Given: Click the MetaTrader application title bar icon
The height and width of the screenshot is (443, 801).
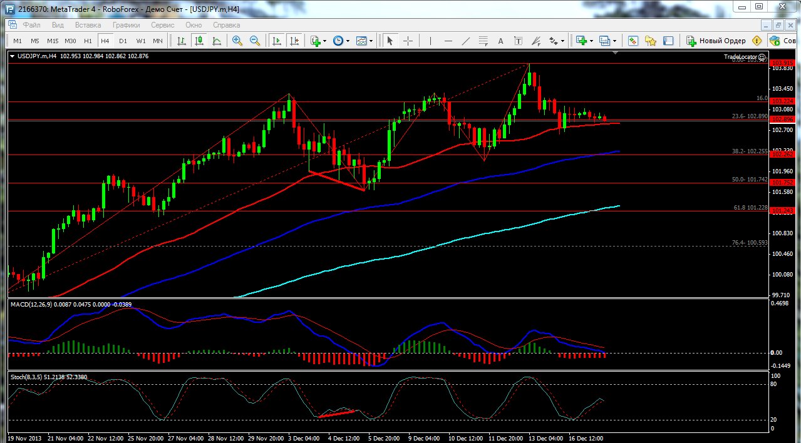Looking at the screenshot, I should coord(9,9).
